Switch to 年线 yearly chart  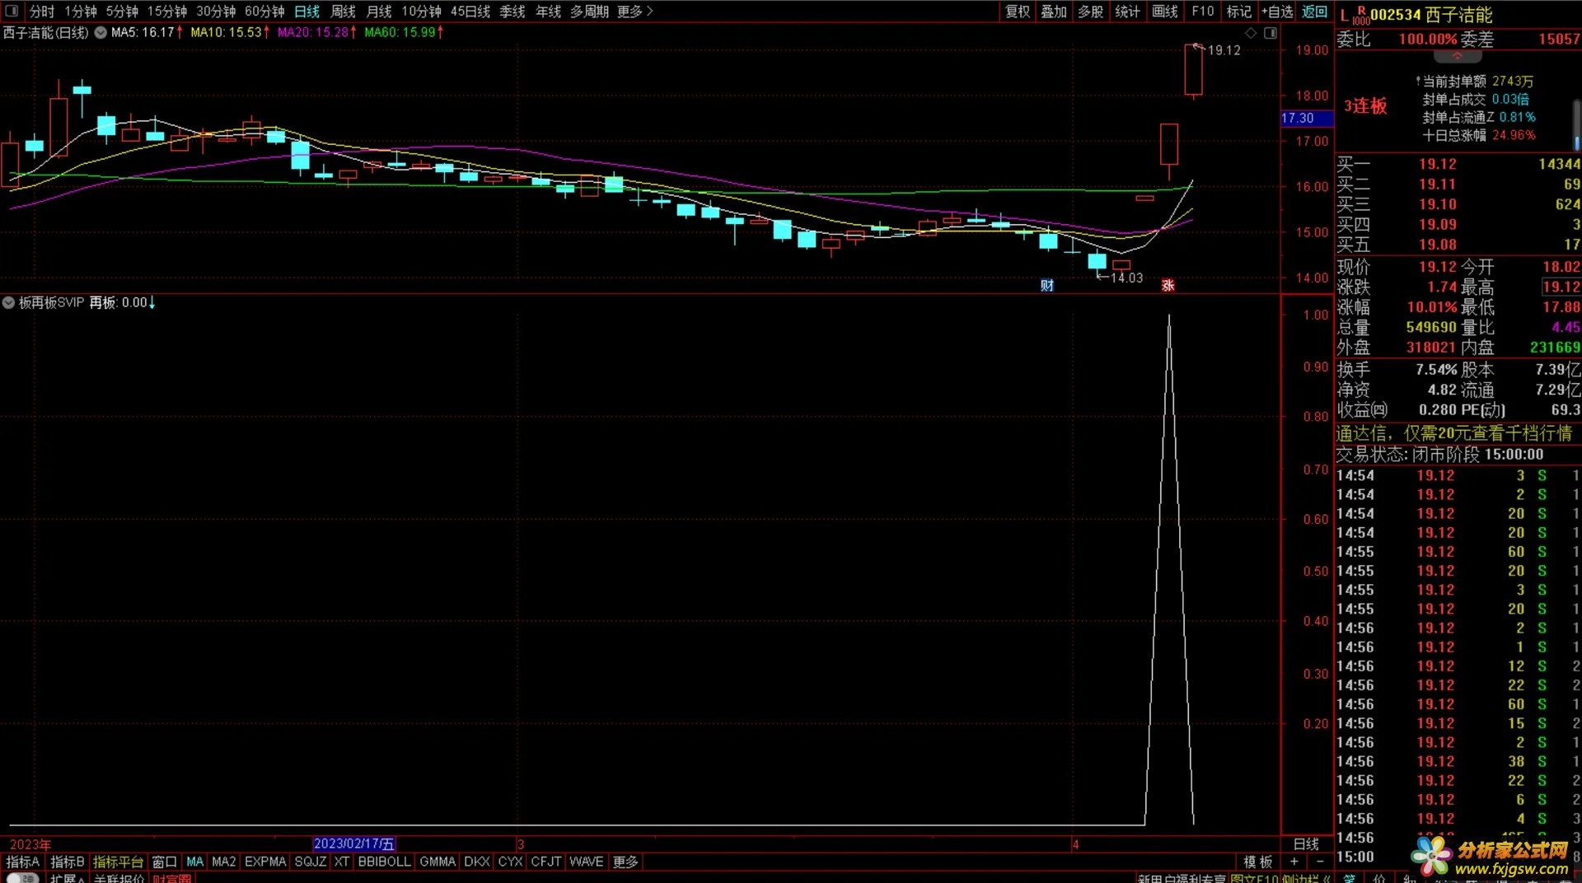click(x=548, y=12)
